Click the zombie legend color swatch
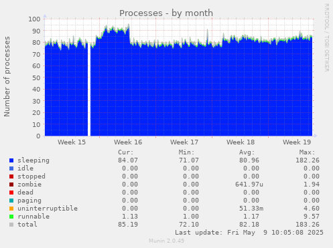 (x=11, y=184)
